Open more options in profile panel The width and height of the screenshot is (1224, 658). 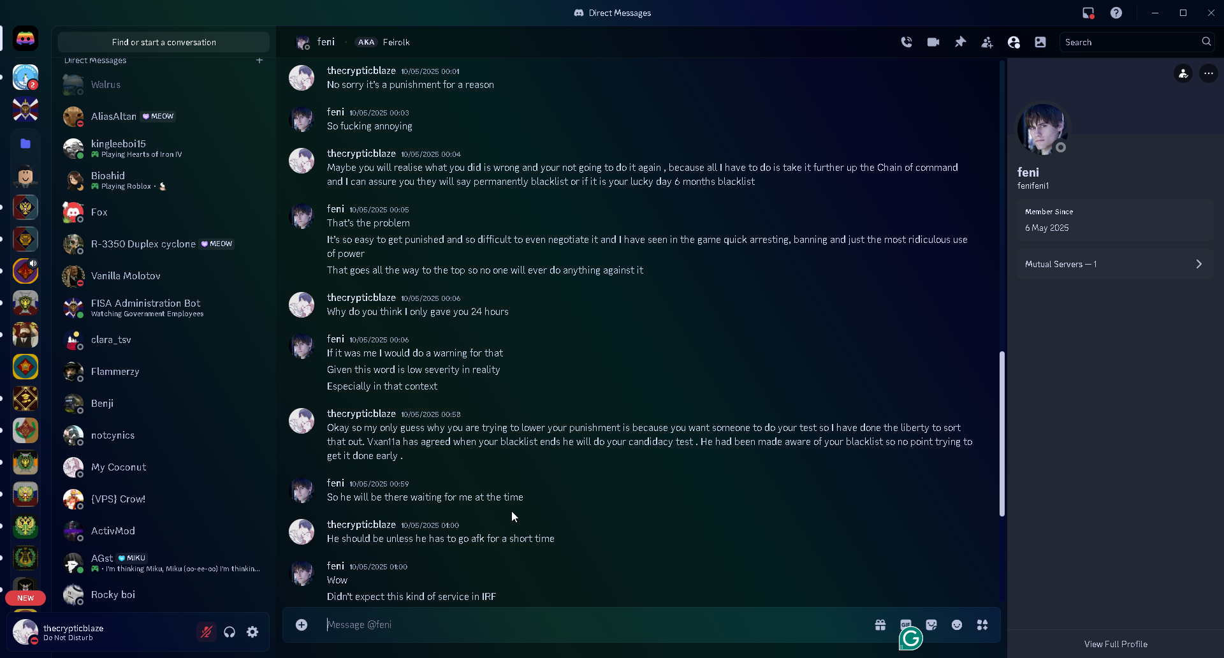point(1209,73)
